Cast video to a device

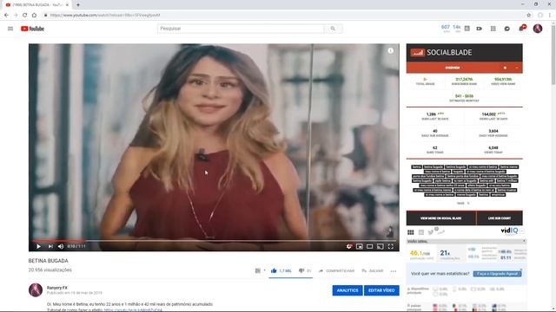(381, 246)
